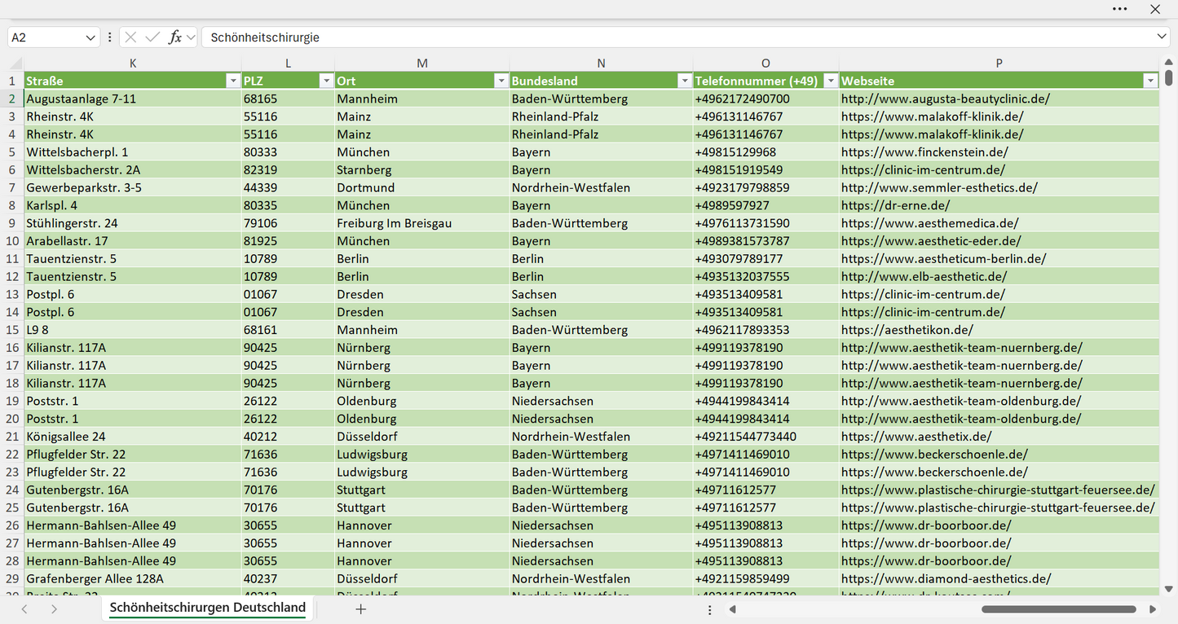
Task: Click the next sheet navigation arrow
Action: (54, 609)
